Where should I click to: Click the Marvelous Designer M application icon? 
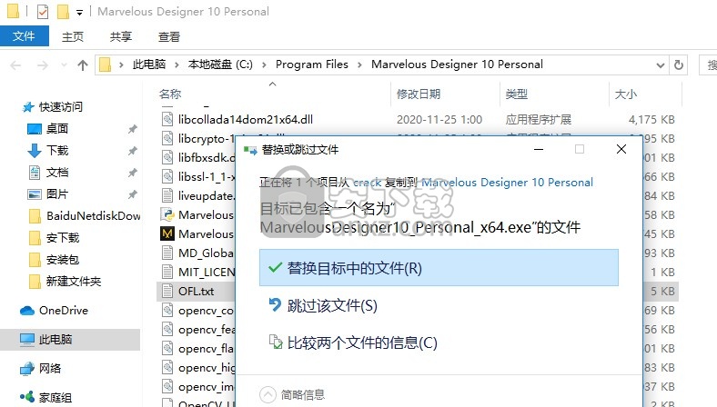(x=167, y=233)
